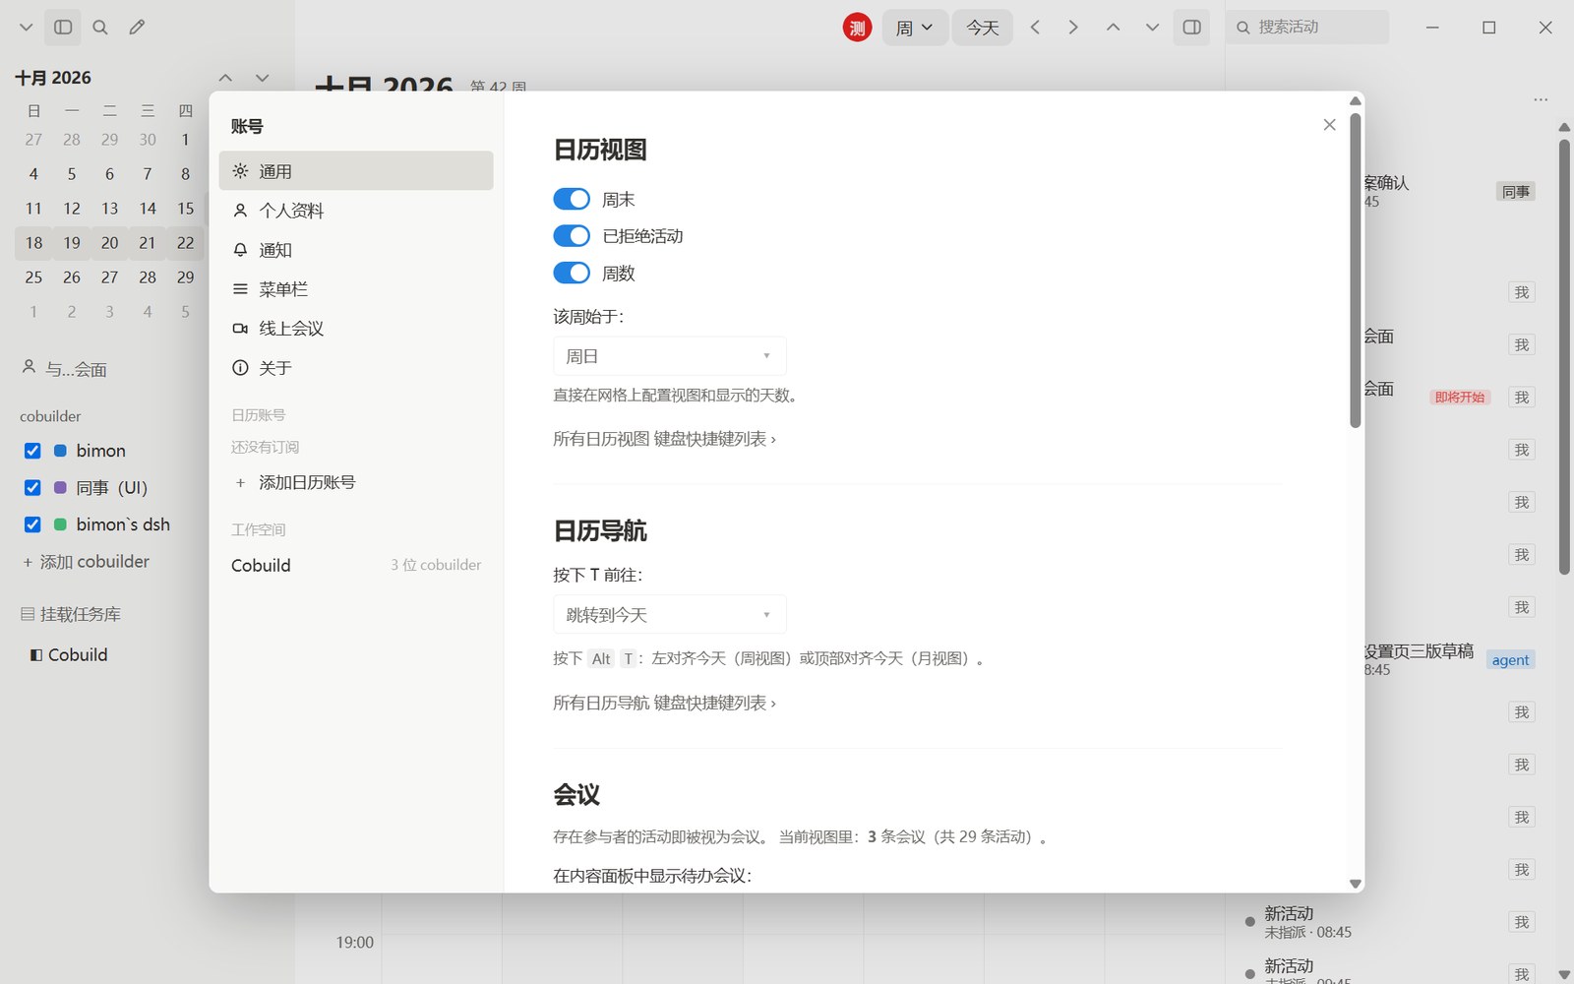Select day 14 in mini calendar

pyautogui.click(x=148, y=209)
